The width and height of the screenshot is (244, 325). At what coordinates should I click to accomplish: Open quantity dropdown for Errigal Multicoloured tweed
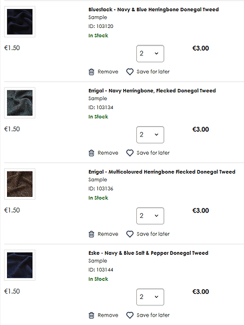point(150,216)
